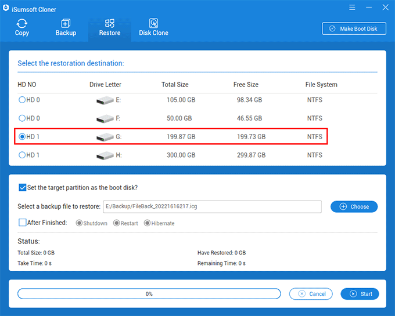Image resolution: width=395 pixels, height=316 pixels.
Task: Select HD 1 radio button for drive H:
Action: (x=22, y=155)
